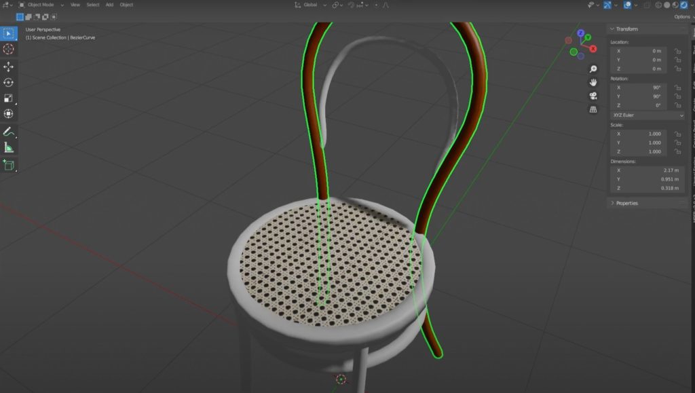Click the Pan view hand icon
This screenshot has width=695, height=393.
point(593,82)
